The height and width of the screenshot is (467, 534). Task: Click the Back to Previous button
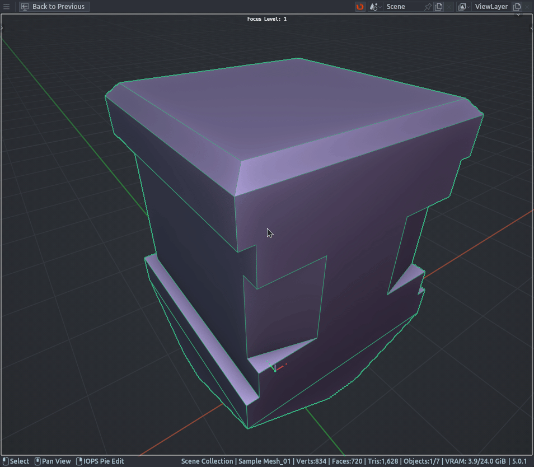(x=54, y=7)
